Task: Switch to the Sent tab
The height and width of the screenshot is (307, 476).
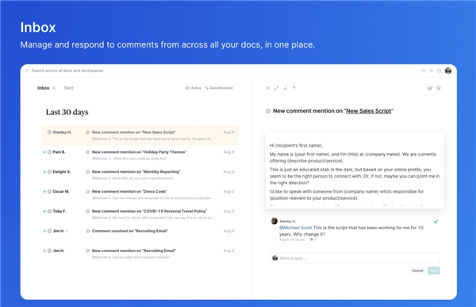Action: point(68,88)
